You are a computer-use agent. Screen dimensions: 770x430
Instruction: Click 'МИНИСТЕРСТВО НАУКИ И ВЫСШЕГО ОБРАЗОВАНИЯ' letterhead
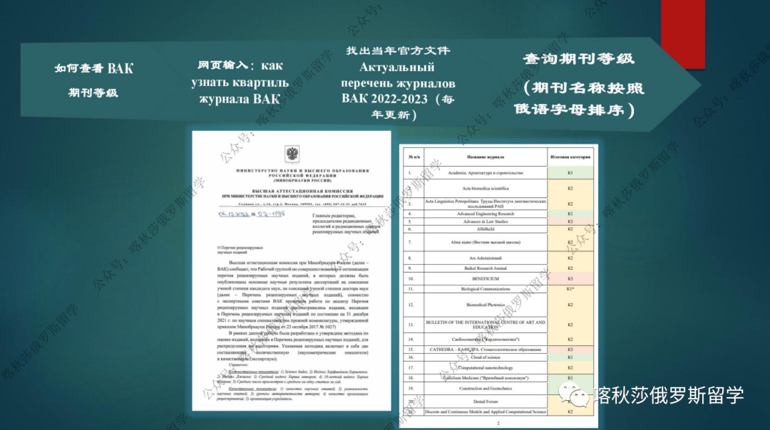302,171
